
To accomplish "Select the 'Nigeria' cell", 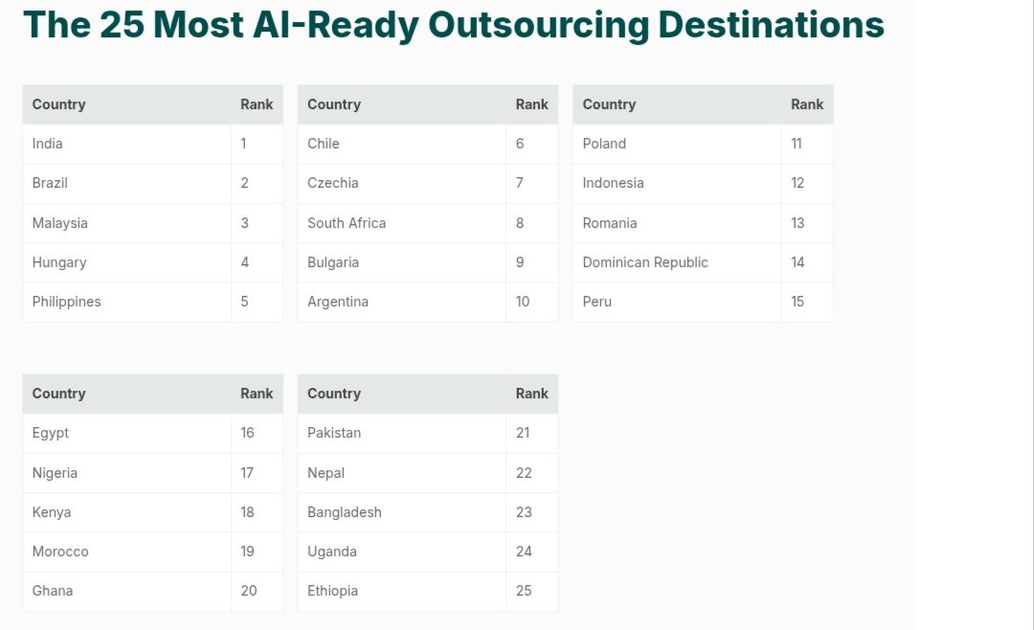I will [126, 473].
